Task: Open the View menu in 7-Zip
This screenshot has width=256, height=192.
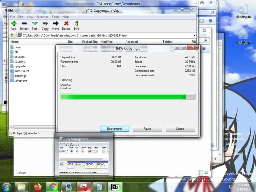Action: pos(30,17)
